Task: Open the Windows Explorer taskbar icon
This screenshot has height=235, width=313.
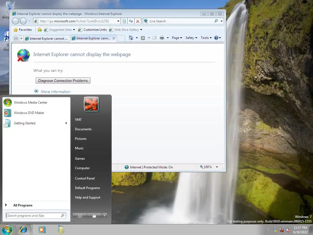Action: tap(61, 230)
